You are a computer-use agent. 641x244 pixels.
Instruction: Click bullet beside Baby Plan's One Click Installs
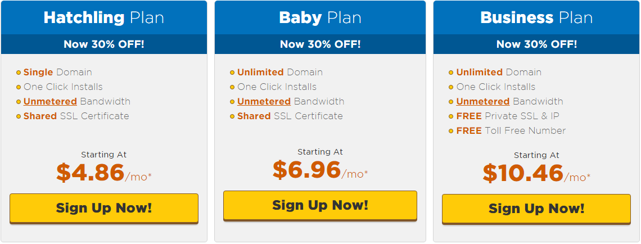232,87
